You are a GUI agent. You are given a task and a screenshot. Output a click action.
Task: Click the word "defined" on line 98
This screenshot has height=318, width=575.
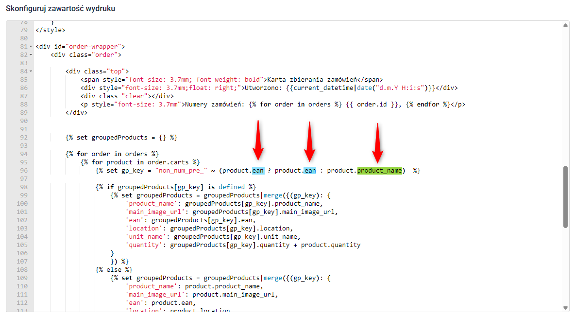click(232, 187)
